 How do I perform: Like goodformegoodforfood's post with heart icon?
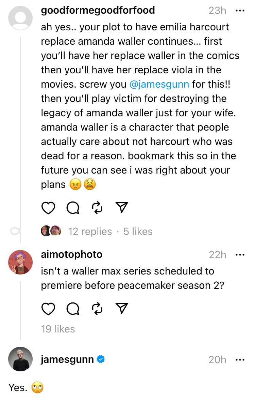[x=48, y=208]
